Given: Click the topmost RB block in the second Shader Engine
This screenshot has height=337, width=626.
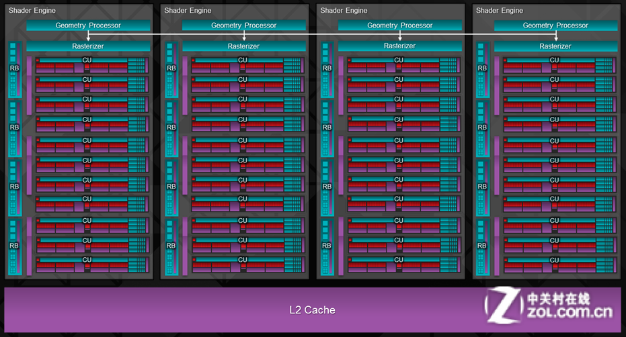Looking at the screenshot, I should pyautogui.click(x=171, y=68).
